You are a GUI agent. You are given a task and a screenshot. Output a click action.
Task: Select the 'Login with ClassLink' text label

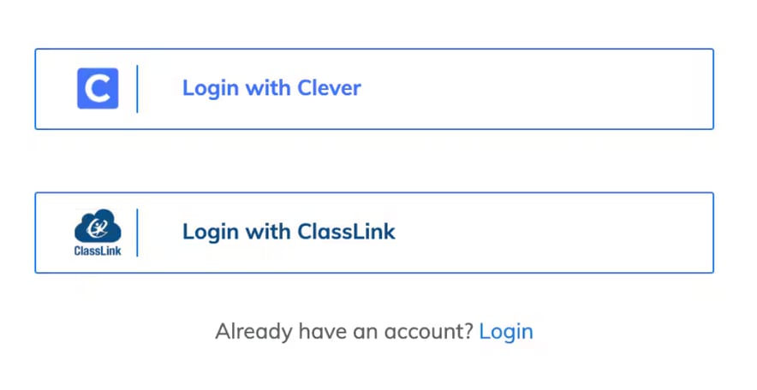point(289,232)
